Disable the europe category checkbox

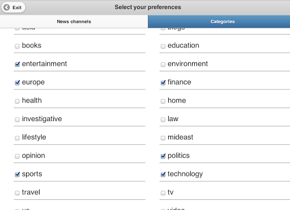pos(17,83)
